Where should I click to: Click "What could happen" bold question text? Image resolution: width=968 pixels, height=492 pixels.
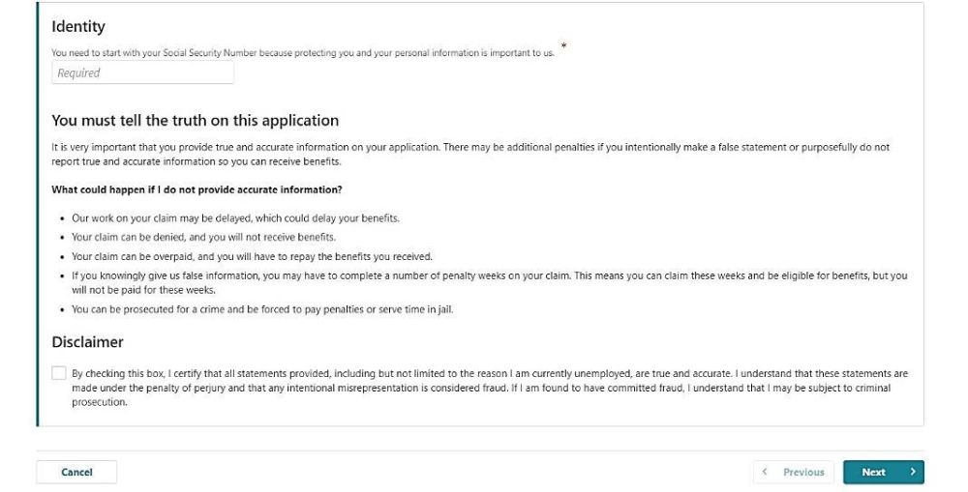click(x=197, y=188)
